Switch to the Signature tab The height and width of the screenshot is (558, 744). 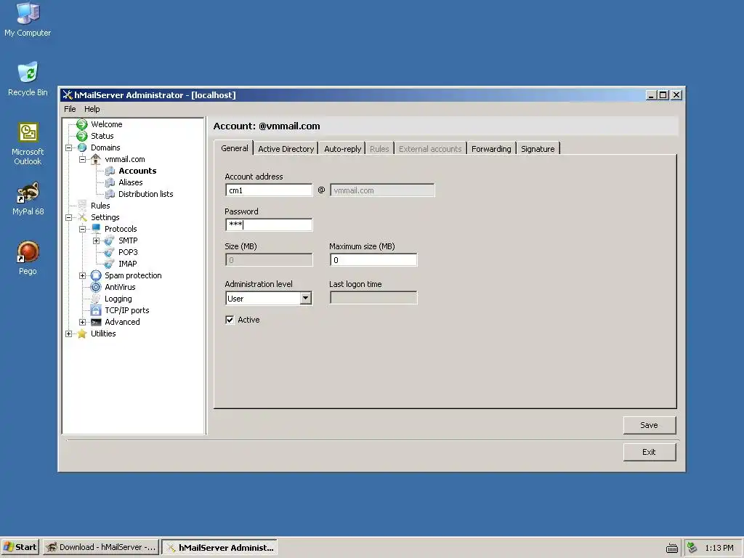(538, 148)
